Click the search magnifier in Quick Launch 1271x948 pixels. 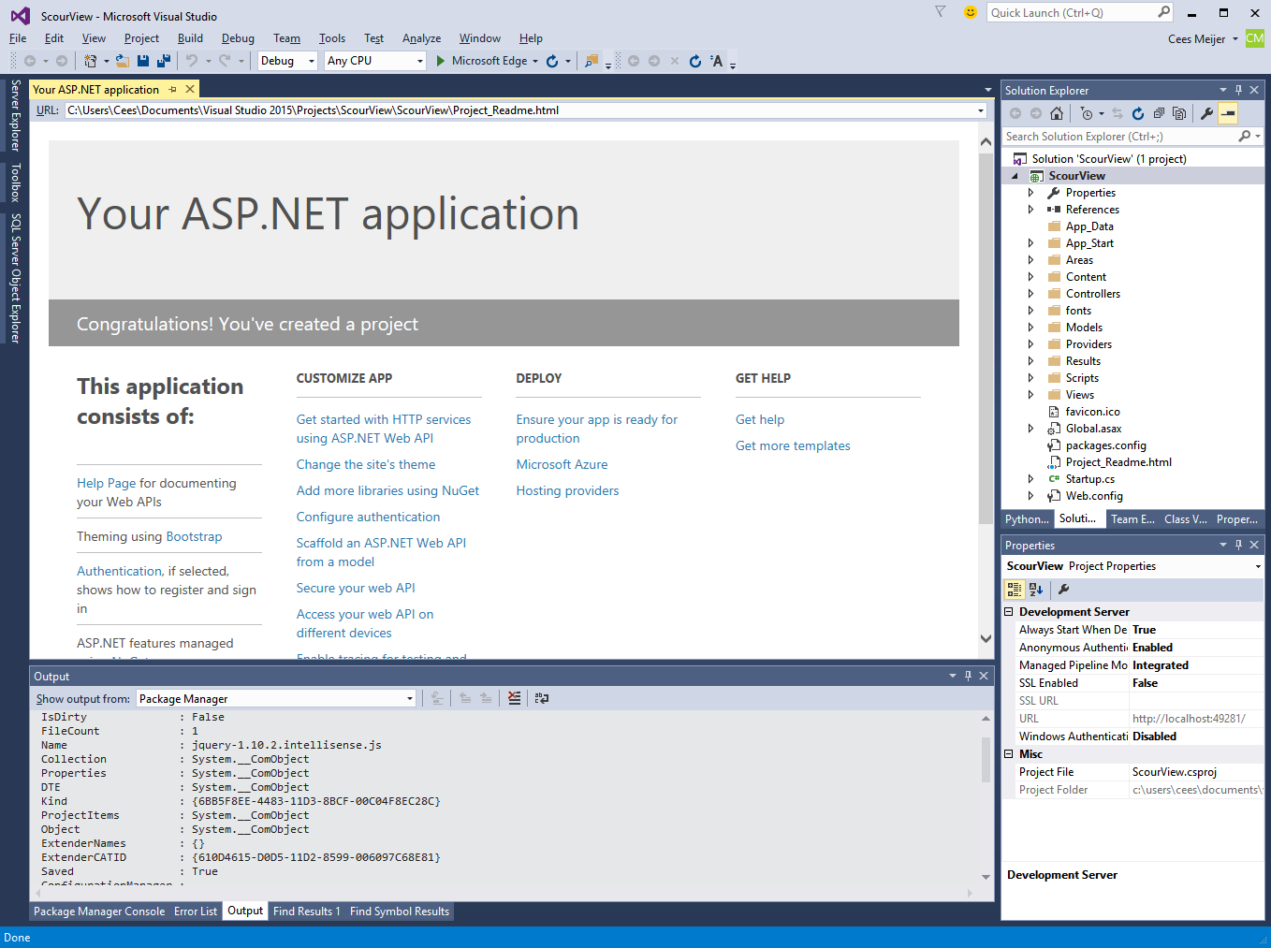1163,12
